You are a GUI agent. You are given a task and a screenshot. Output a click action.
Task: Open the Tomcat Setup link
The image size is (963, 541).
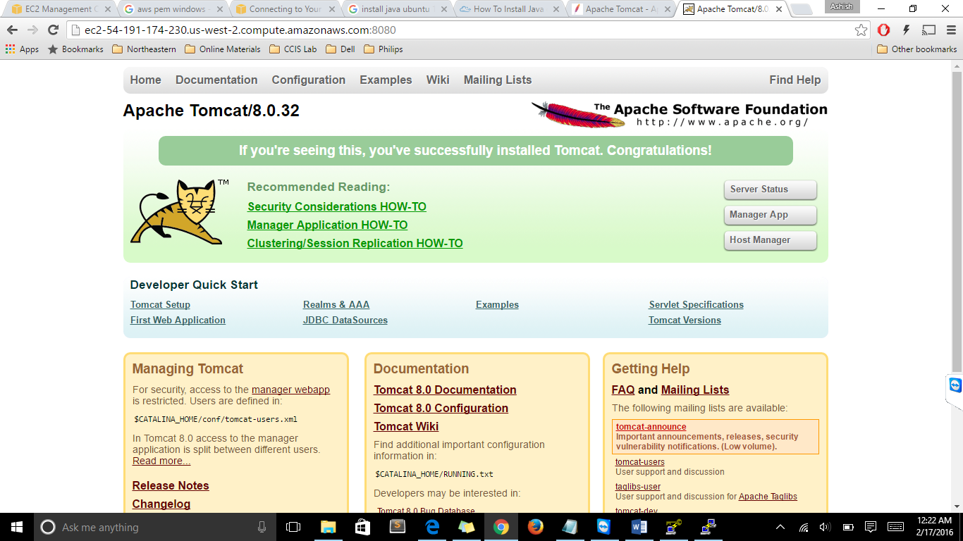(x=160, y=305)
